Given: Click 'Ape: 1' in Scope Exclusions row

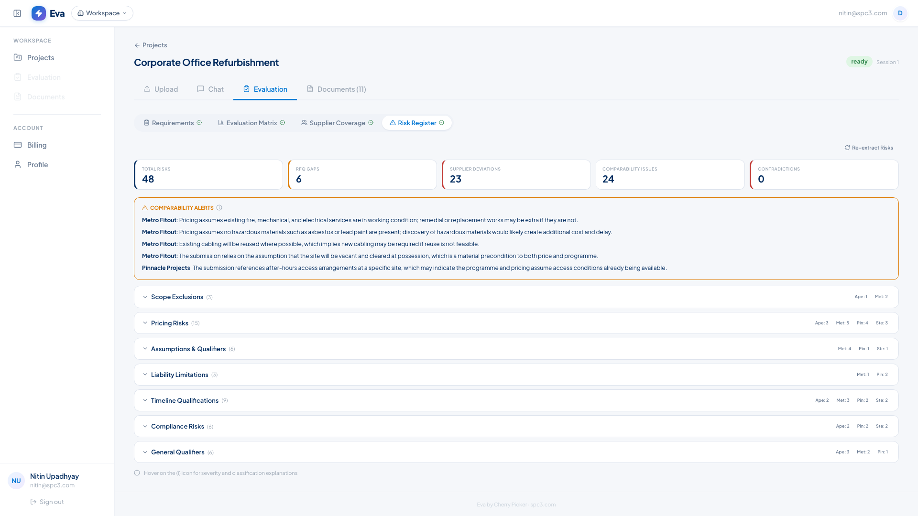Looking at the screenshot, I should tap(861, 297).
